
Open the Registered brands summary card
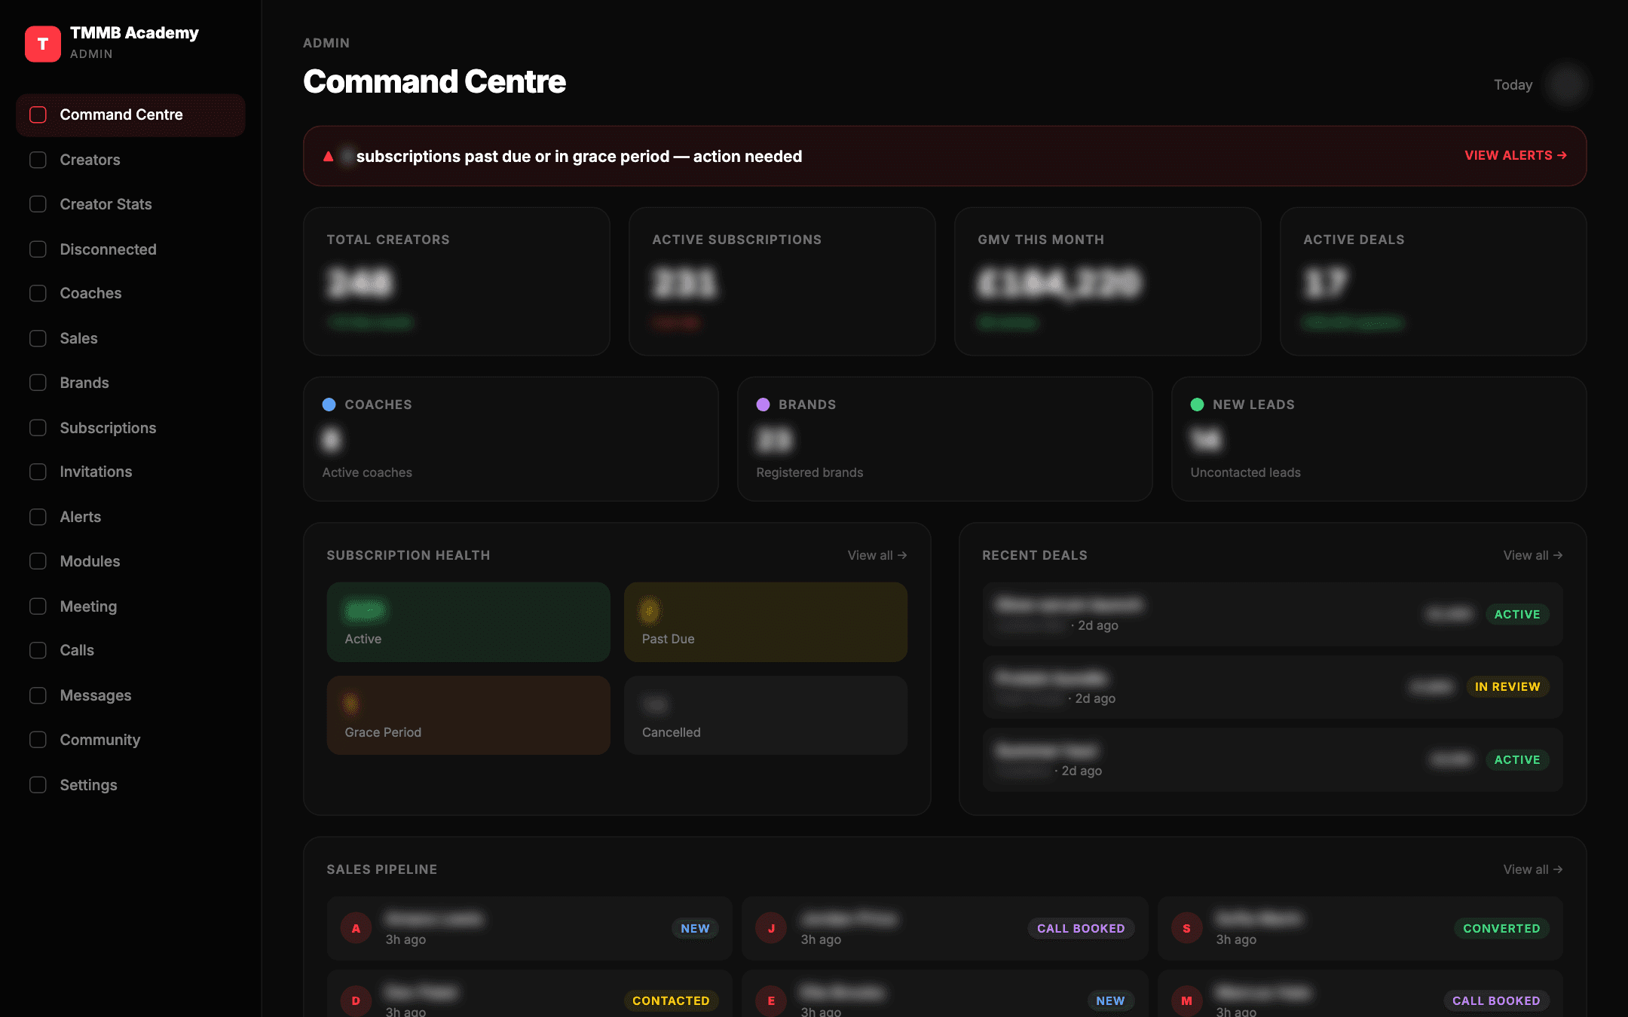click(944, 438)
